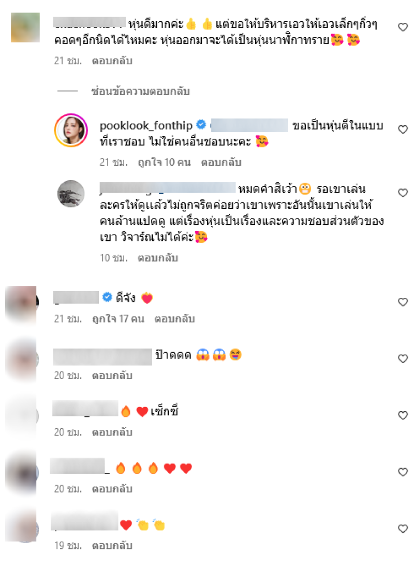The height and width of the screenshot is (566, 414).
Task: Reply to the first comment posted 21 ชม.
Action: click(x=112, y=61)
